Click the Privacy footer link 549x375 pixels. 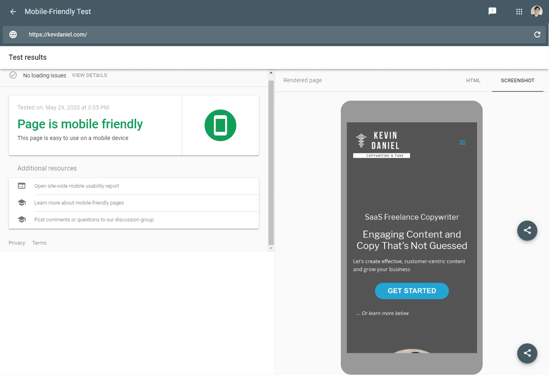point(17,243)
